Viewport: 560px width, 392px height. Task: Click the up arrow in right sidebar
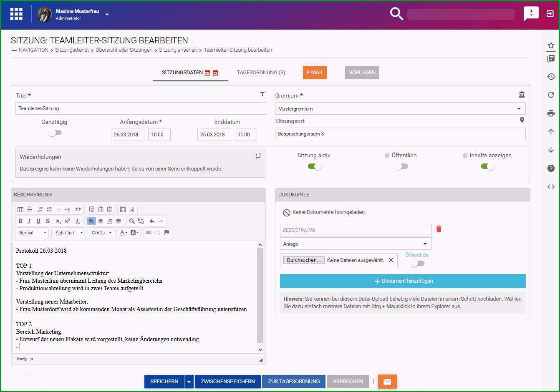pyautogui.click(x=551, y=132)
